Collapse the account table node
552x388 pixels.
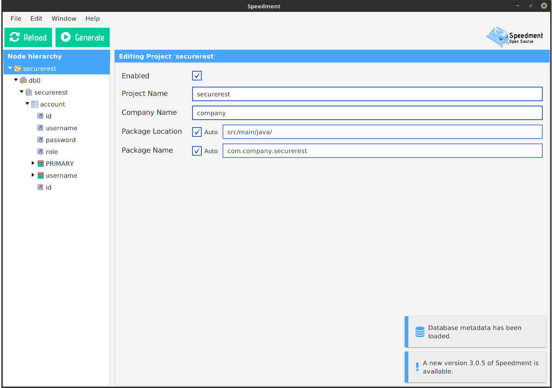pos(27,104)
